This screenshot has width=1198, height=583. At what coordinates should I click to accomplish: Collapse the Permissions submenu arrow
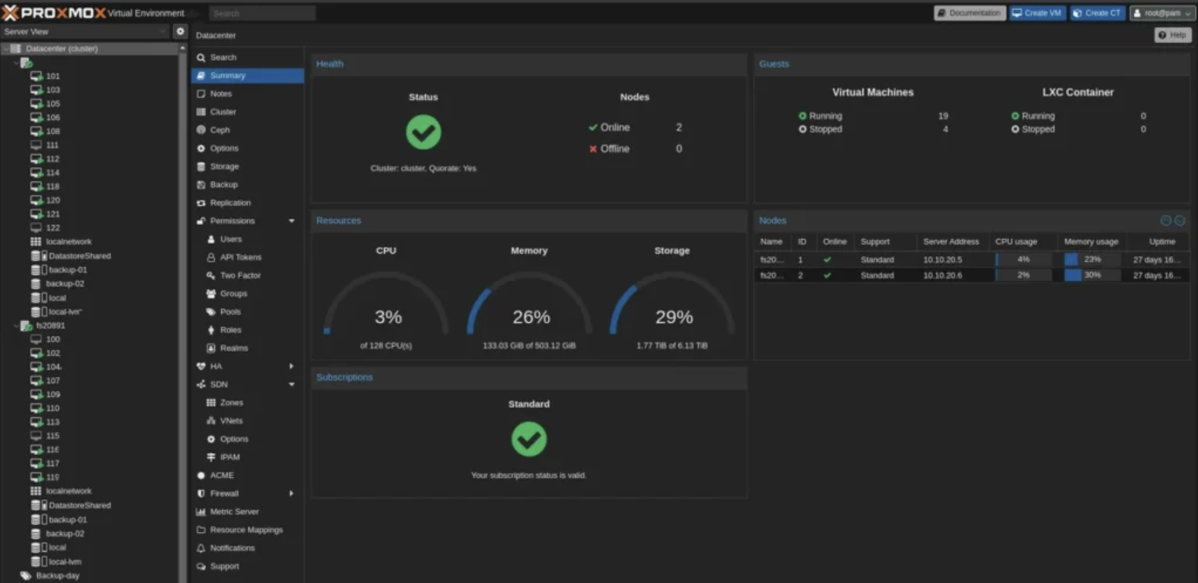click(x=292, y=221)
